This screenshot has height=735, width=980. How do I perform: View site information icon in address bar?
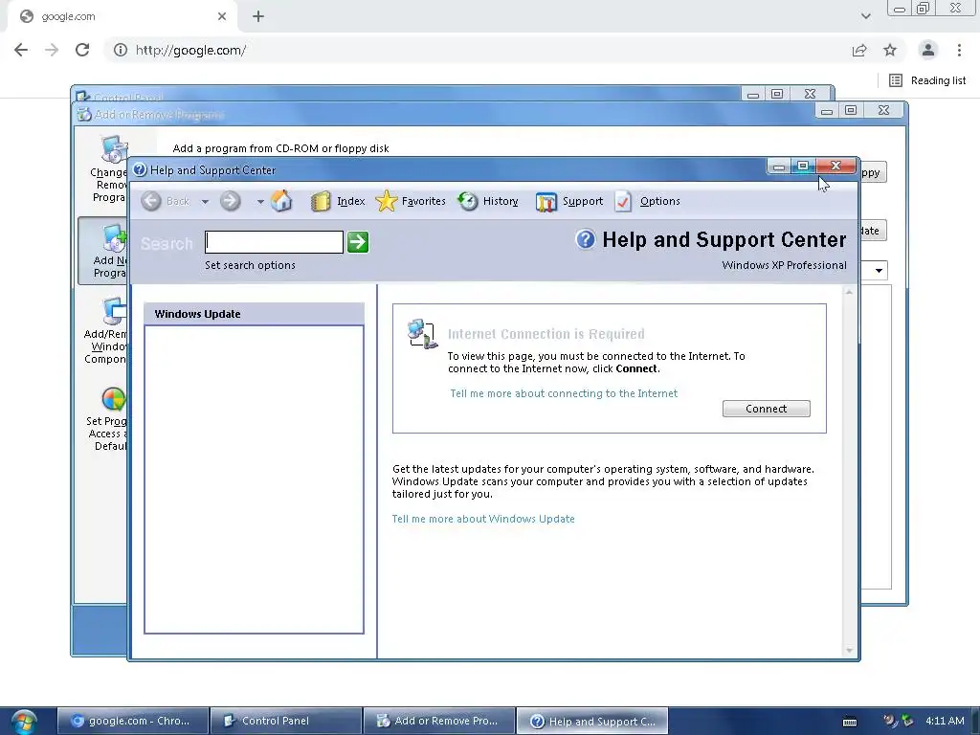click(x=120, y=50)
